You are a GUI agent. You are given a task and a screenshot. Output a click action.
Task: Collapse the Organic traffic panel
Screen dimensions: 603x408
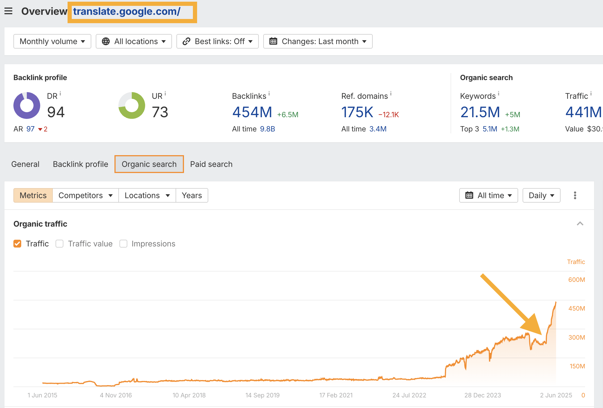tap(580, 224)
